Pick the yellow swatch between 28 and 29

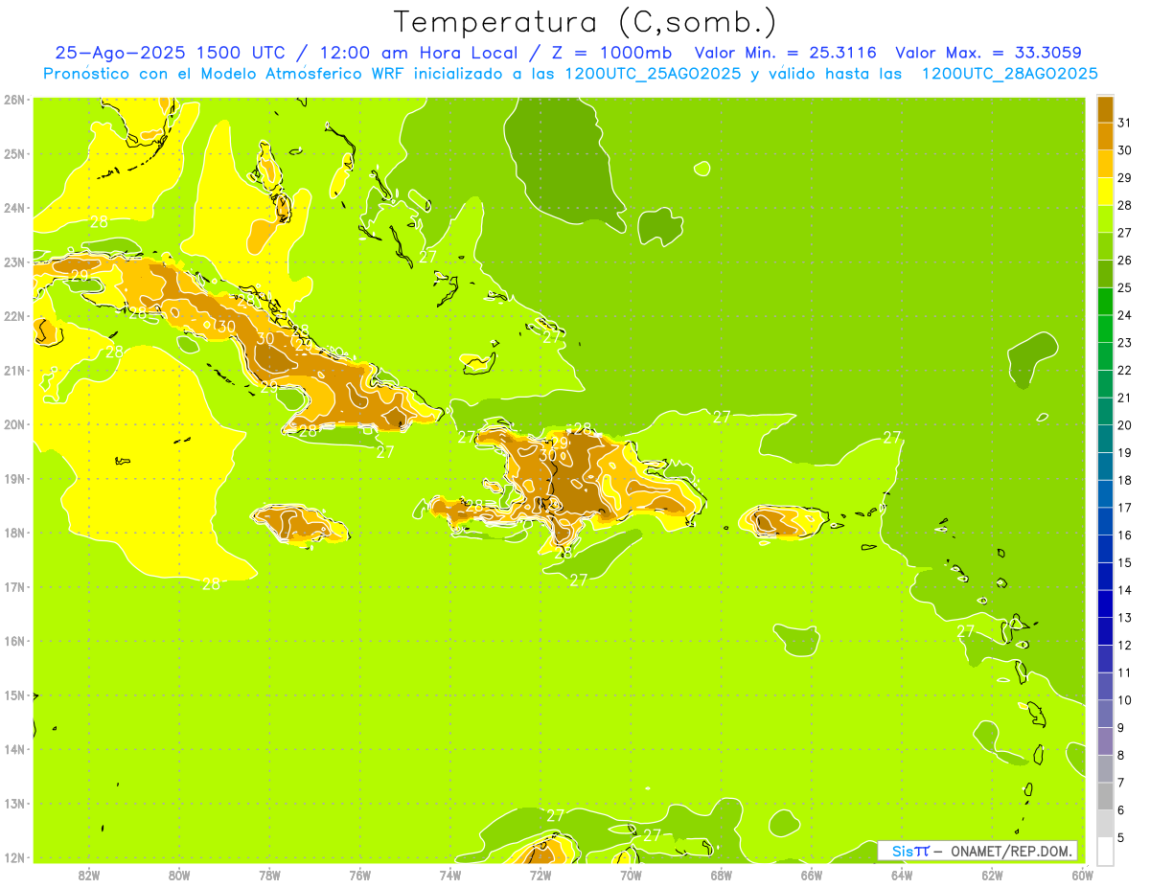1105,192
